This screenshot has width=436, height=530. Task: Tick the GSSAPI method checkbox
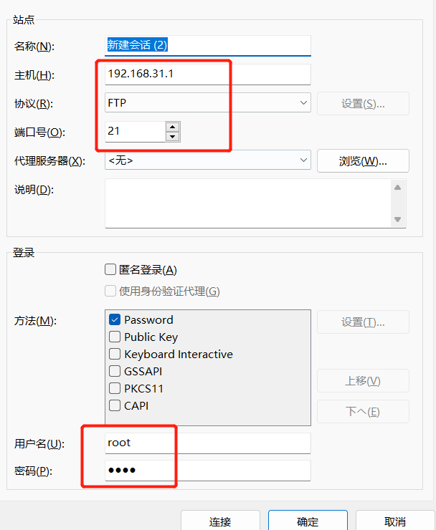(x=115, y=372)
